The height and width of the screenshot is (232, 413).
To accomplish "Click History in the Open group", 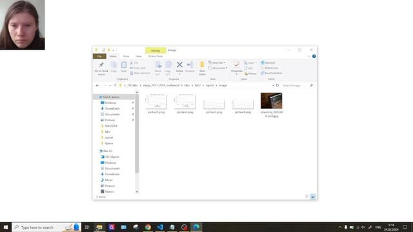I will coord(250,73).
